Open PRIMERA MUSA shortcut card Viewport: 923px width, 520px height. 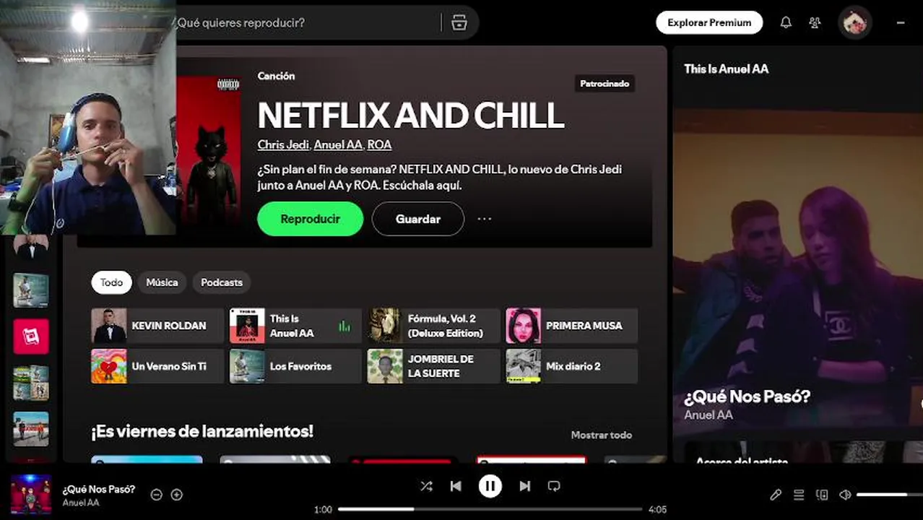[x=571, y=326]
